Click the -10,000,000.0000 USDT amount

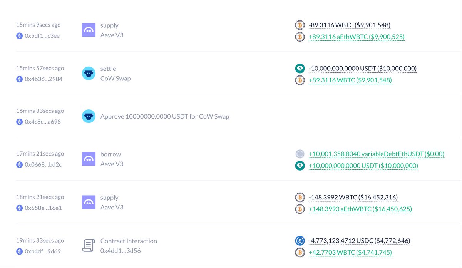click(x=362, y=69)
